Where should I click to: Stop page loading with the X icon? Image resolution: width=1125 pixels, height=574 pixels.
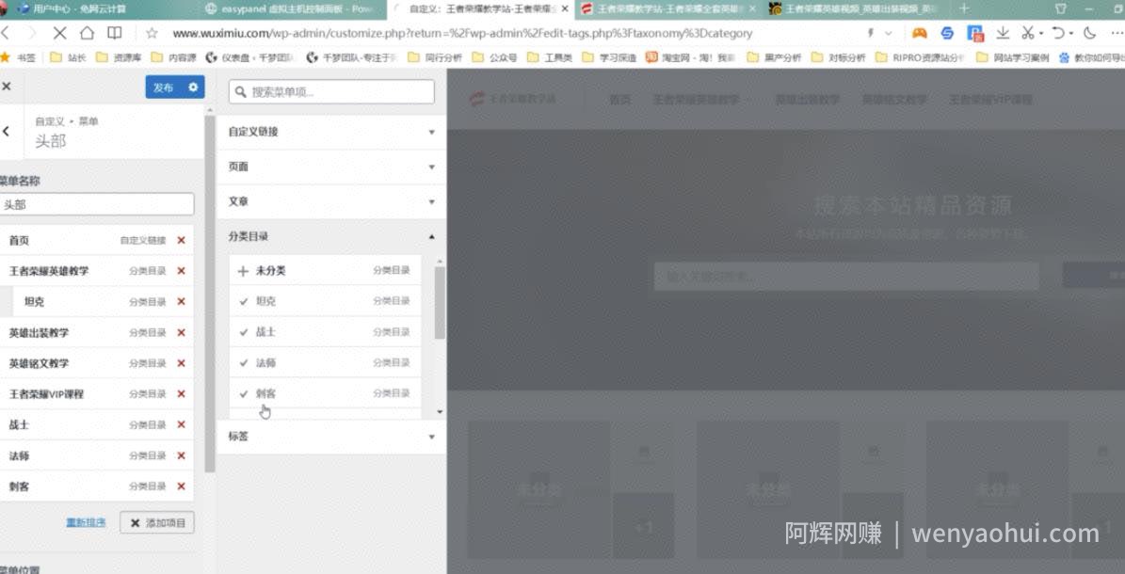pos(59,33)
